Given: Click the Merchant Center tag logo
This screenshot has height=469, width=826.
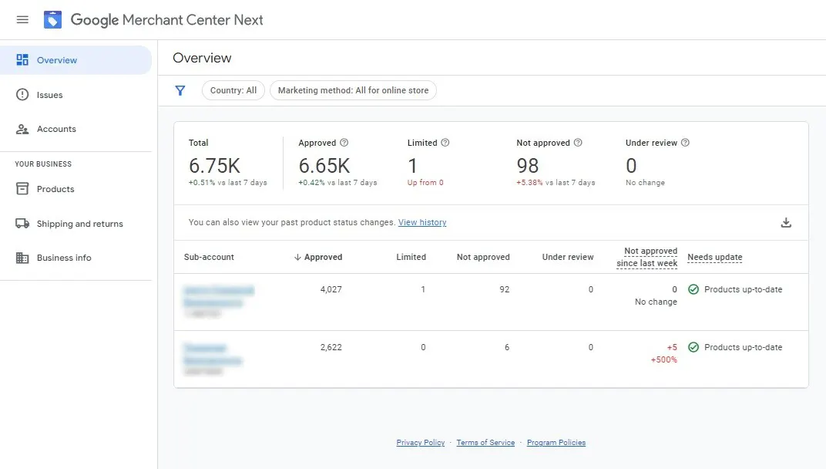Looking at the screenshot, I should 52,20.
